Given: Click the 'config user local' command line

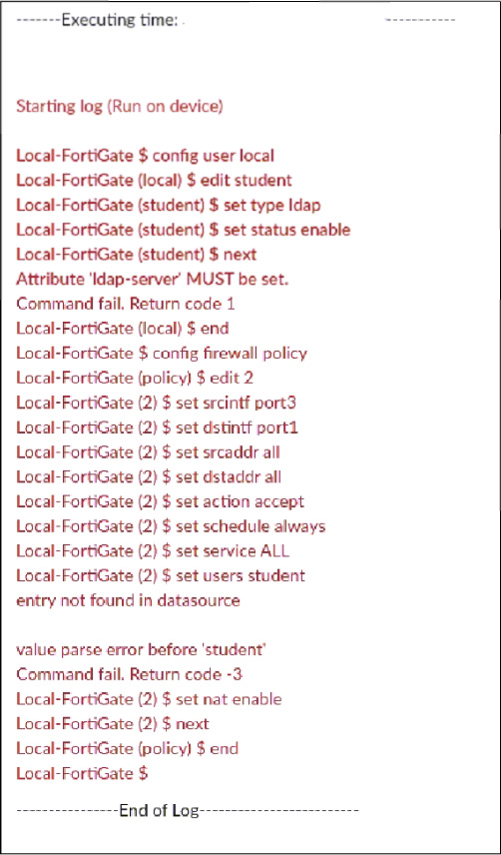Looking at the screenshot, I should click(145, 156).
